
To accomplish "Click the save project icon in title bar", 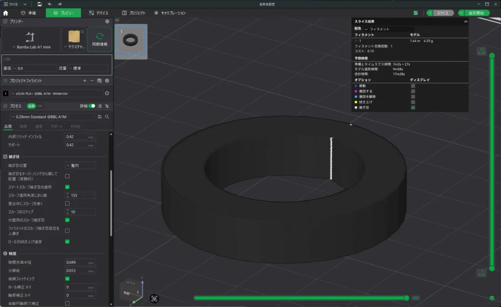I will (40, 4).
